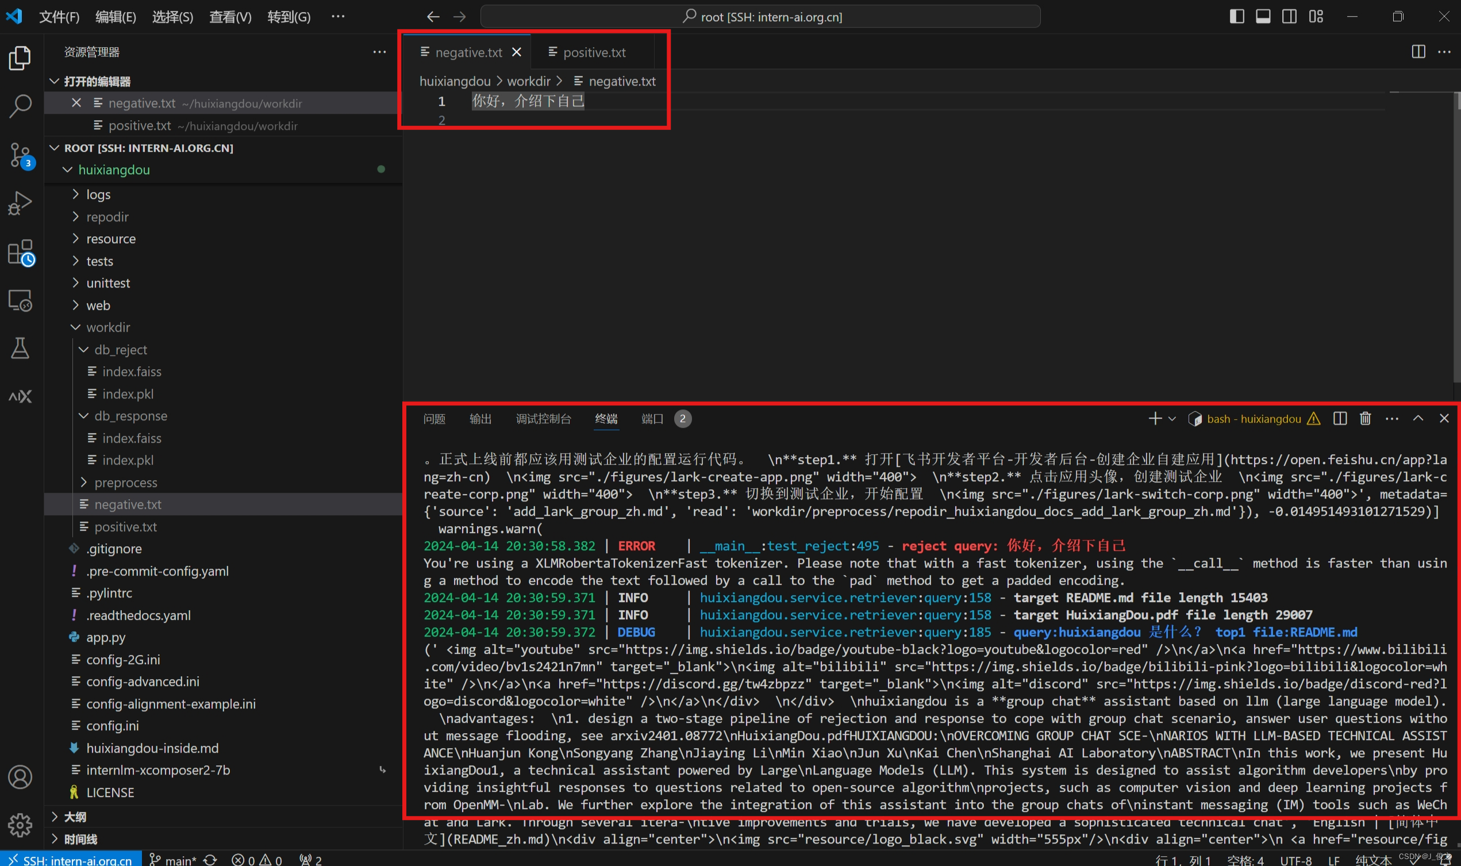Image resolution: width=1461 pixels, height=866 pixels.
Task: Toggle the bottom panel layout icon
Action: click(x=1263, y=16)
